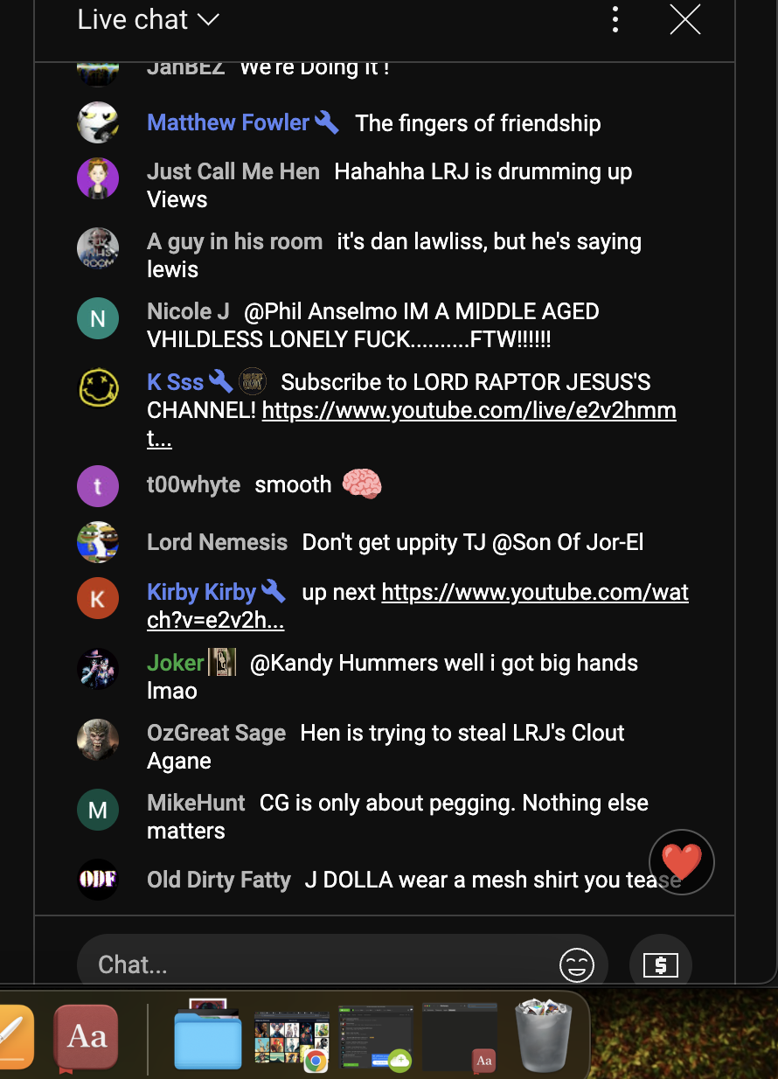Click the Super Chat dollar icon
778x1079 pixels.
pyautogui.click(x=661, y=965)
